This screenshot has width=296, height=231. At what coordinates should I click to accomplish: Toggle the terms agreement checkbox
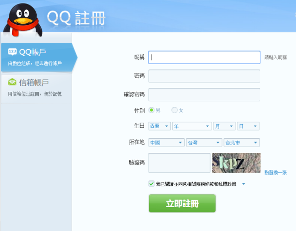point(151,184)
